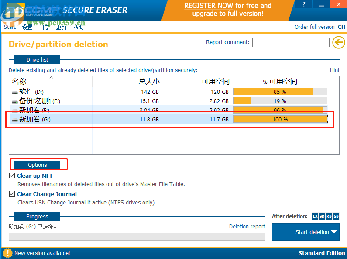Image resolution: width=347 pixels, height=259 pixels.
Task: Select the SD after-deletion icon
Action: click(322, 216)
